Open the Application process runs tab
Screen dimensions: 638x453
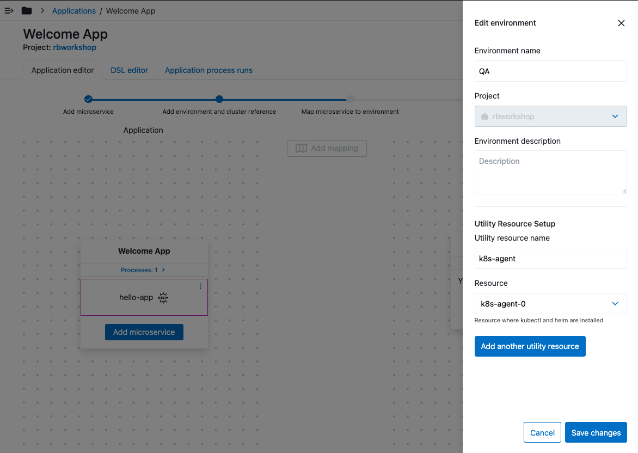pyautogui.click(x=208, y=70)
